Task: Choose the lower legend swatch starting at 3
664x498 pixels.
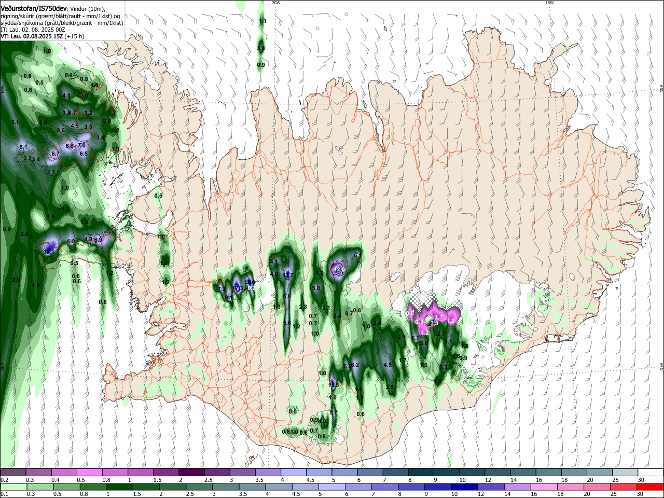Action: (226, 487)
